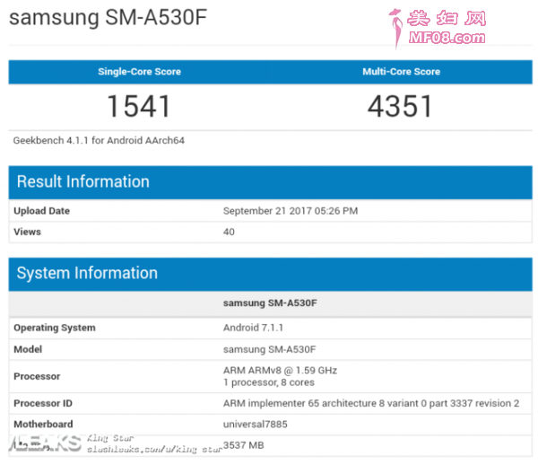Click the Multi-Core Score header

coord(401,72)
